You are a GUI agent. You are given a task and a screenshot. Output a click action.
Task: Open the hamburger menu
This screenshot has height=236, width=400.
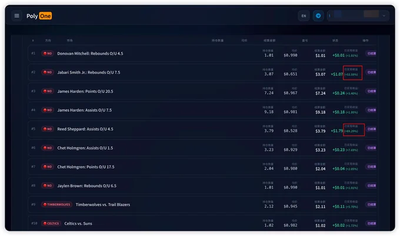coord(16,16)
